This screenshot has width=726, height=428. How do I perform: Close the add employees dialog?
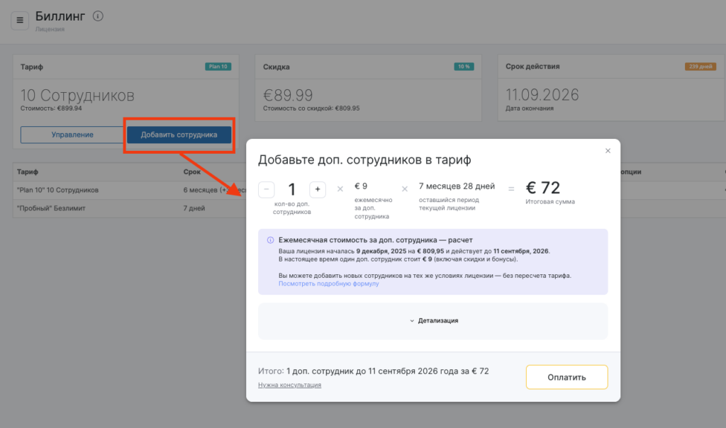(x=608, y=151)
